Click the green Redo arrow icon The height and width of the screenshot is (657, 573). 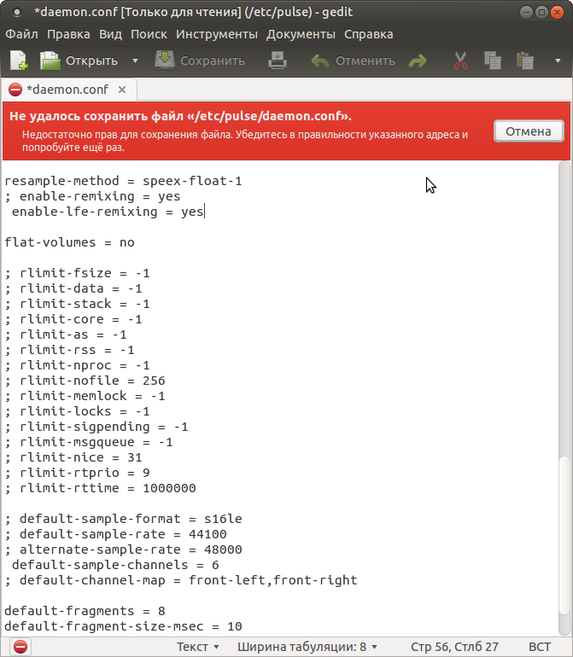pos(418,61)
